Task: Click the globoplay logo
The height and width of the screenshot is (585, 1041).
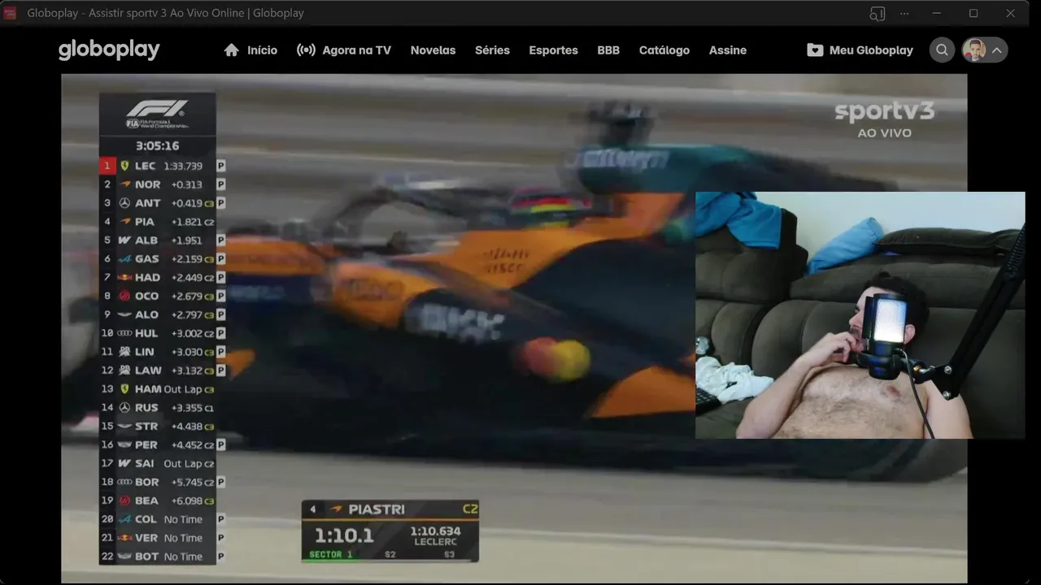Action: coord(109,50)
